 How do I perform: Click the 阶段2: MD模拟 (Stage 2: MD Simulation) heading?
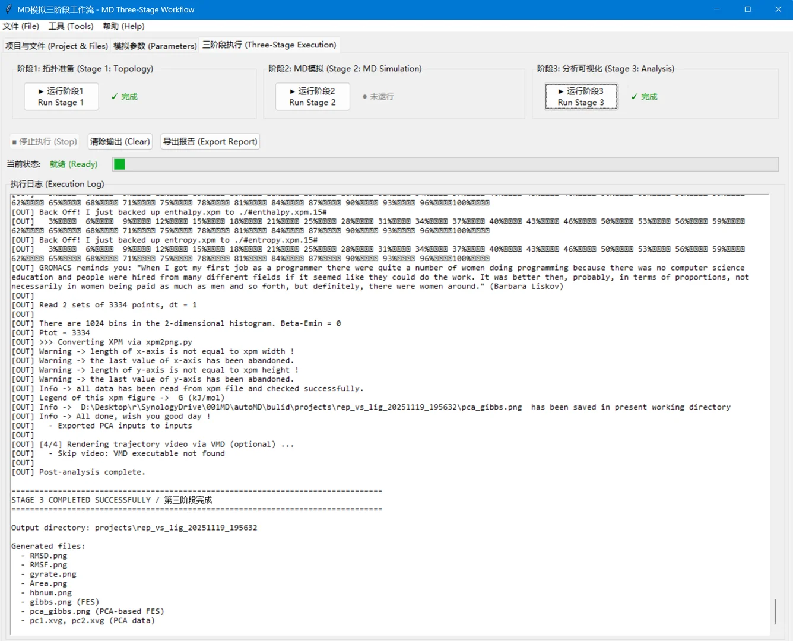click(x=345, y=68)
